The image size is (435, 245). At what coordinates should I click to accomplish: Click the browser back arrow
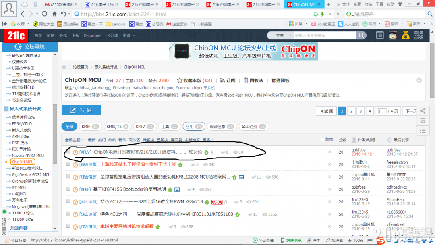(x=23, y=14)
